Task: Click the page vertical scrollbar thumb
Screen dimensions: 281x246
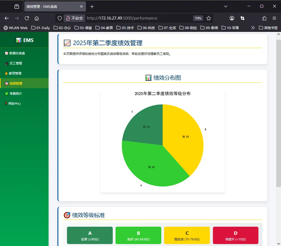Action: click(x=278, y=113)
